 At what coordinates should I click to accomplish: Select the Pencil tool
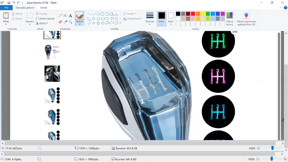pyautogui.click(x=60, y=16)
